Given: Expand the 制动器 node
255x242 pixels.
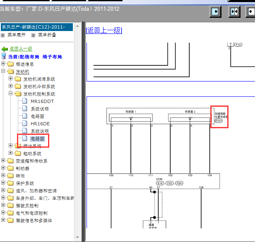Looking at the screenshot, I should 3,168.
